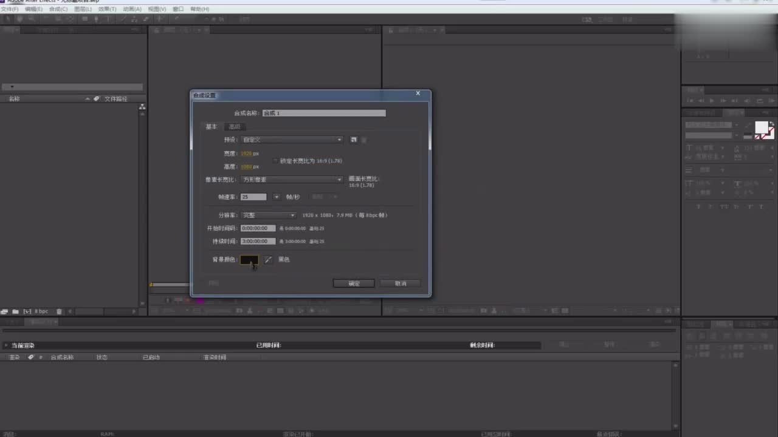The image size is (778, 437).
Task: Click the 帧速率 input field
Action: pyautogui.click(x=253, y=197)
